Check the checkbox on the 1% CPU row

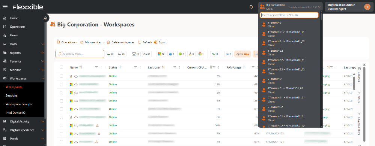[x=62, y=101]
